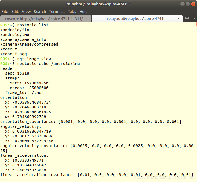Open the Edit menu
197x182 pixels.
pyautogui.click(x=15, y=12)
